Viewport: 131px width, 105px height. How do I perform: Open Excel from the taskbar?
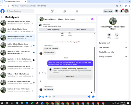32,103
